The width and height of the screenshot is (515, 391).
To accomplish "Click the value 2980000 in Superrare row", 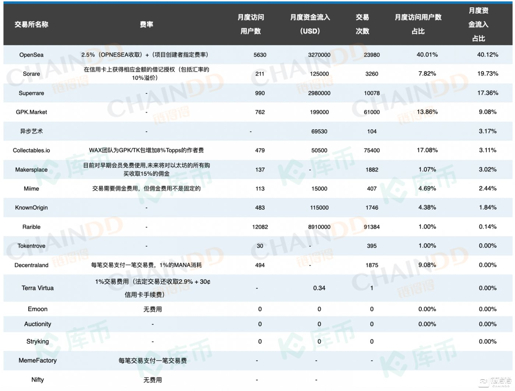I will pyautogui.click(x=319, y=93).
